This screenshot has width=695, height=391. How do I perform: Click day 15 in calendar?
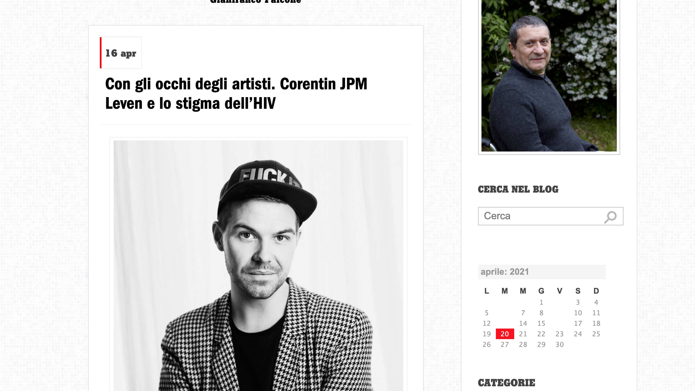[x=541, y=323]
